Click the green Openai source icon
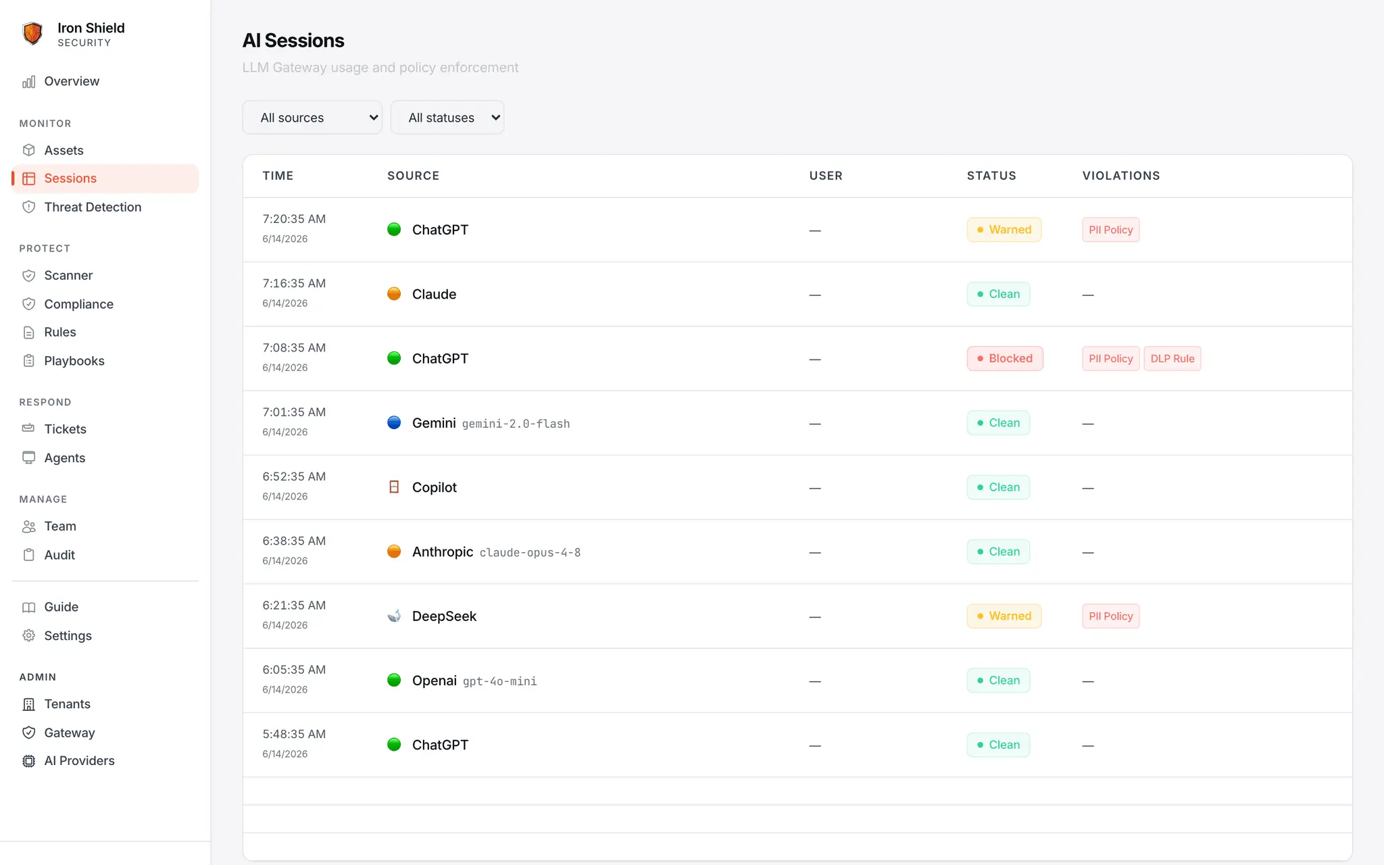Image resolution: width=1384 pixels, height=865 pixels. click(x=394, y=680)
